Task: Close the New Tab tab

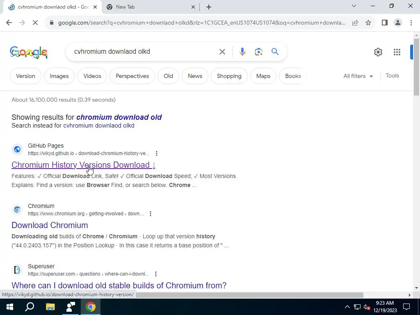Action: click(193, 7)
